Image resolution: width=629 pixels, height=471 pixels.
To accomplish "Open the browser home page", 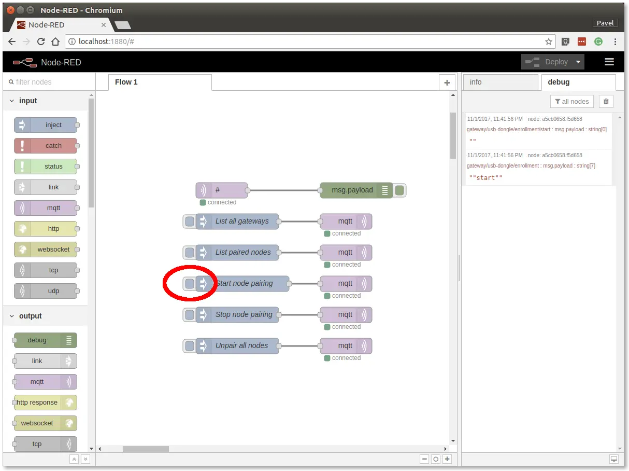I will pos(55,41).
